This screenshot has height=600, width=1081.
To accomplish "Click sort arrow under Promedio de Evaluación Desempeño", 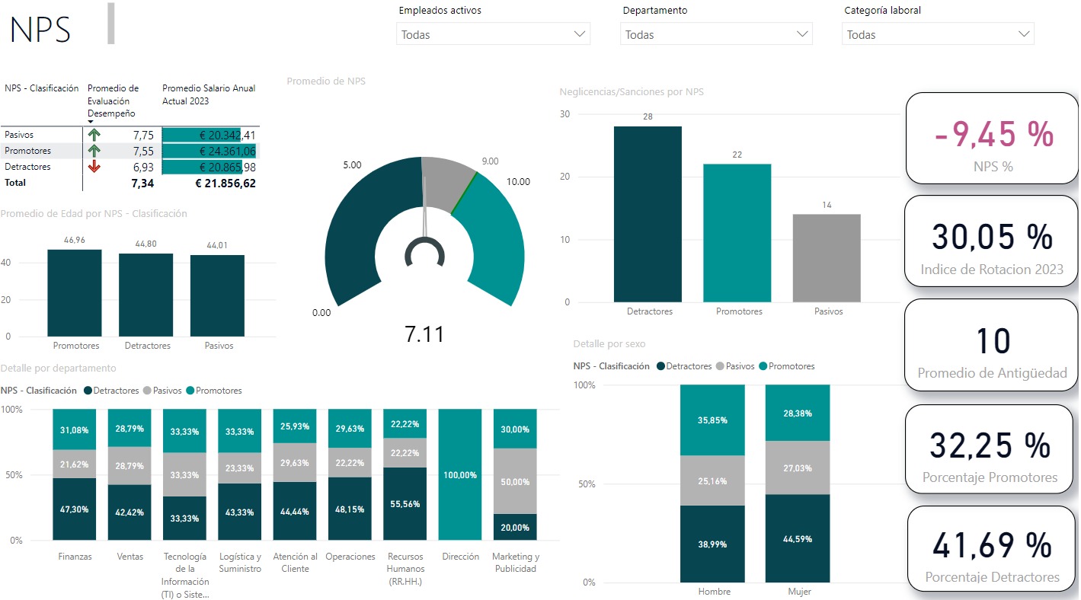I will [91, 122].
